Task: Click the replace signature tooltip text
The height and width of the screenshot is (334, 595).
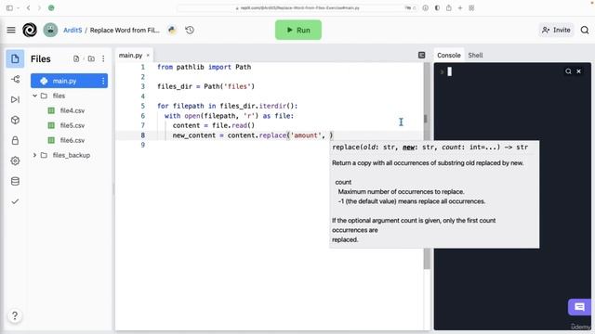Action: coord(430,147)
